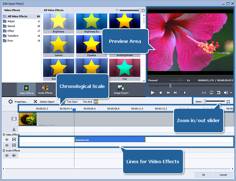236x181 pixels.
Task: Stop the preview playback
Action: tap(160, 93)
